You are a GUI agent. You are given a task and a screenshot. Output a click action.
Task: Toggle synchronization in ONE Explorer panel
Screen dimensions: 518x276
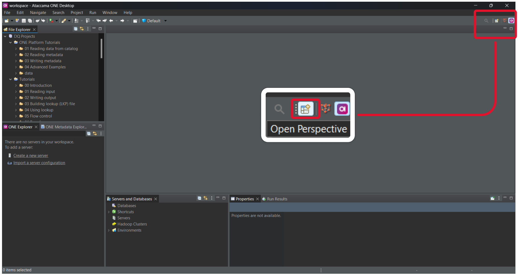[95, 133]
